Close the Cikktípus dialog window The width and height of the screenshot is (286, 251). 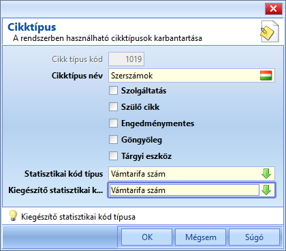coord(273,9)
